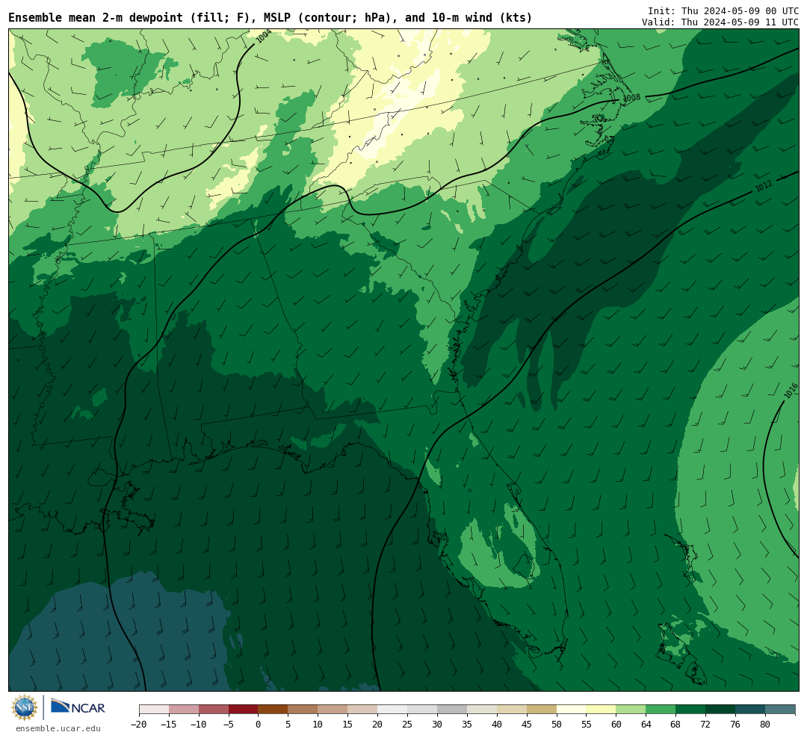The image size is (807, 738).
Task: Click the 76 colorbar tick label
Action: click(735, 725)
